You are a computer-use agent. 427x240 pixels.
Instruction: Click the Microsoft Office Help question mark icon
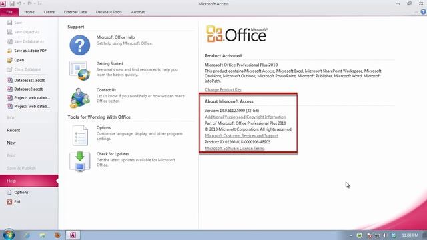coord(80,45)
